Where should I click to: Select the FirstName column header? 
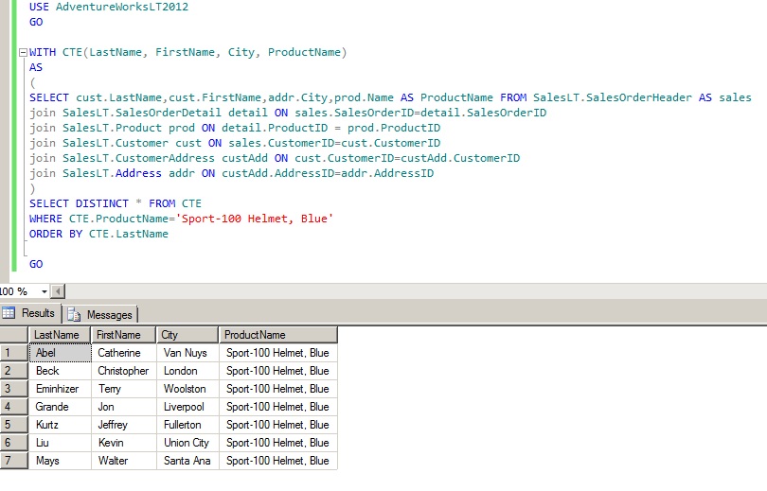[124, 335]
